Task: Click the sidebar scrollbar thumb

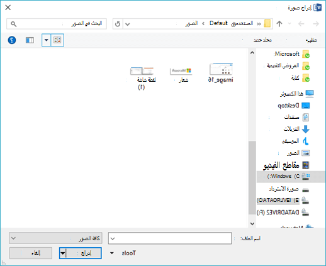Action: pos(252,178)
